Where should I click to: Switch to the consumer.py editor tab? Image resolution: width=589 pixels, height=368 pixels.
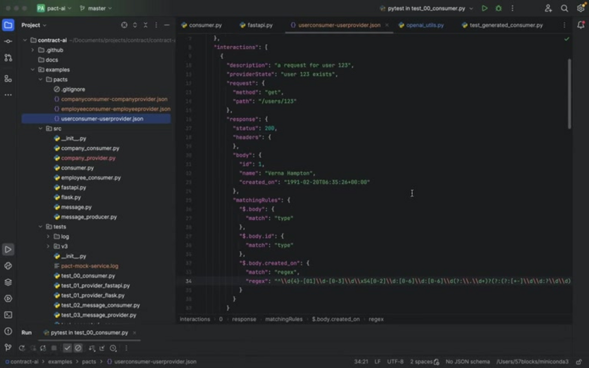(x=202, y=25)
